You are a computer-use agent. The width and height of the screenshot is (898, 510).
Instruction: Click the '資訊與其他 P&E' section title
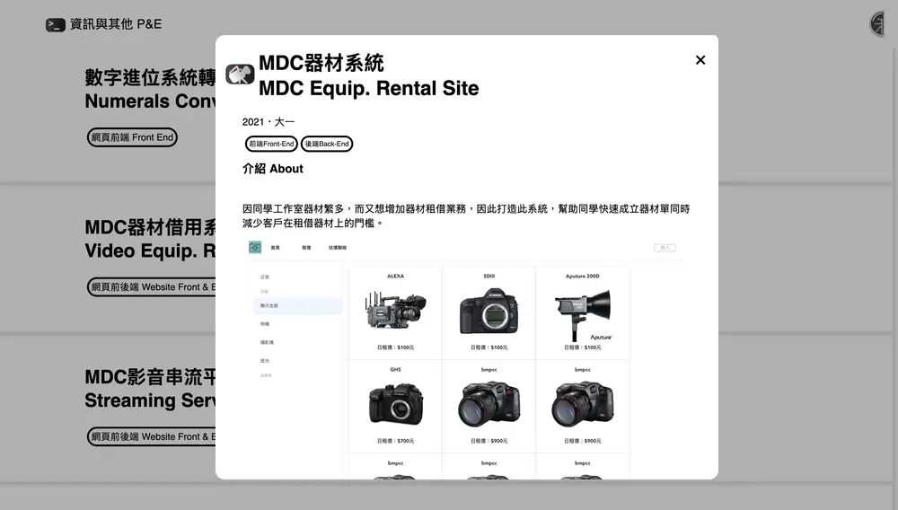click(116, 24)
